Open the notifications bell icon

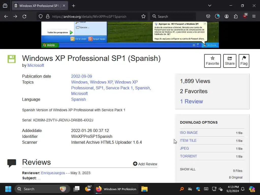(242, 189)
